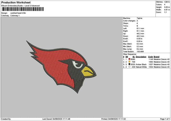Click design name 'cardinal head 4.8in'
171x121 pixels.
pos(18,13)
